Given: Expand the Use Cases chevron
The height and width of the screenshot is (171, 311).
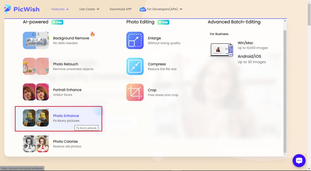Looking at the screenshot, I should point(98,9).
